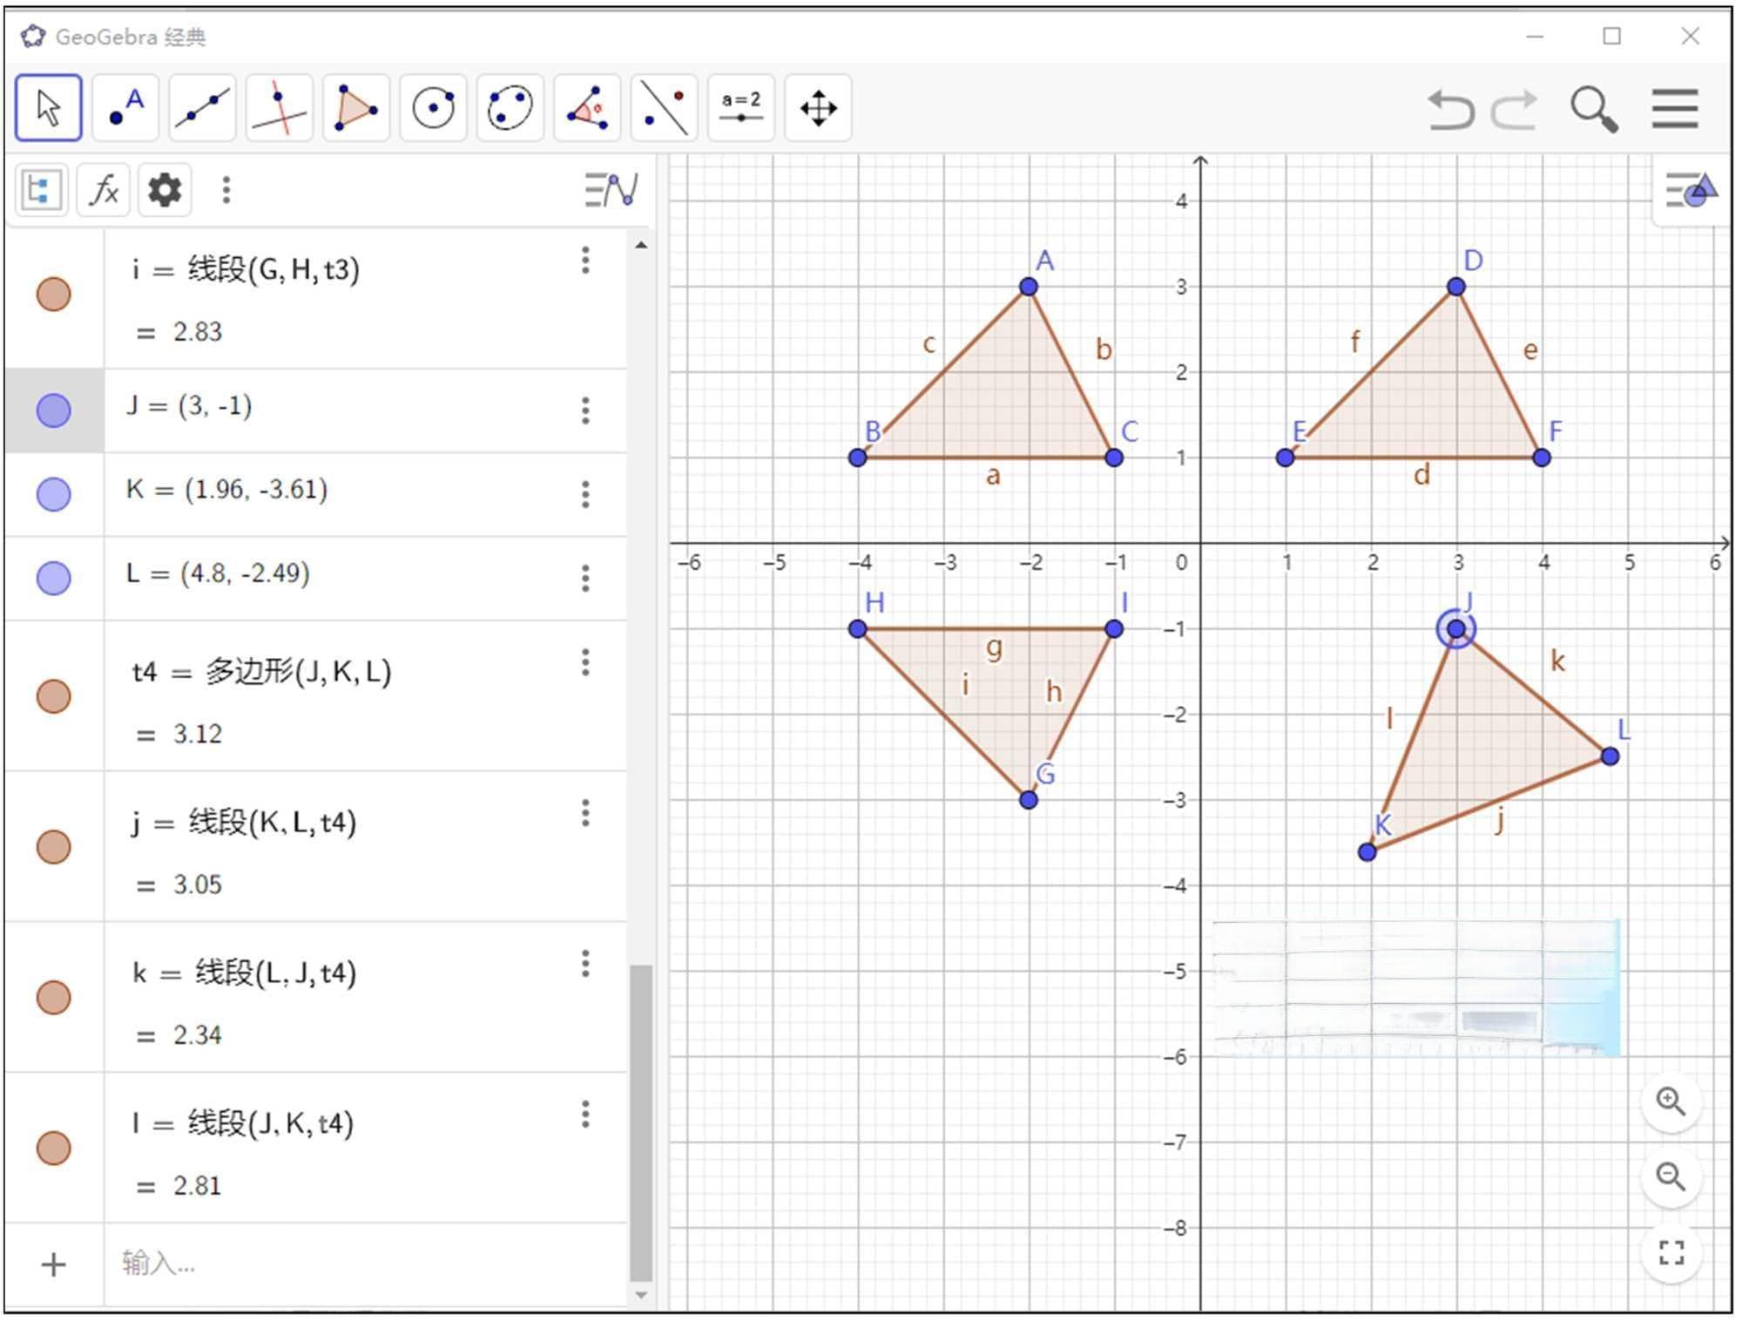
Task: Click the text L = (4.8, -2.49)
Action: [218, 573]
